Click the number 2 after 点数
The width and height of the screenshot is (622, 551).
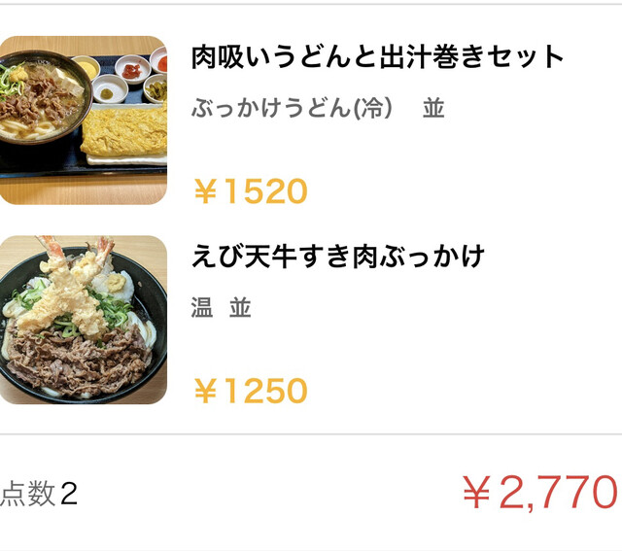click(x=67, y=494)
